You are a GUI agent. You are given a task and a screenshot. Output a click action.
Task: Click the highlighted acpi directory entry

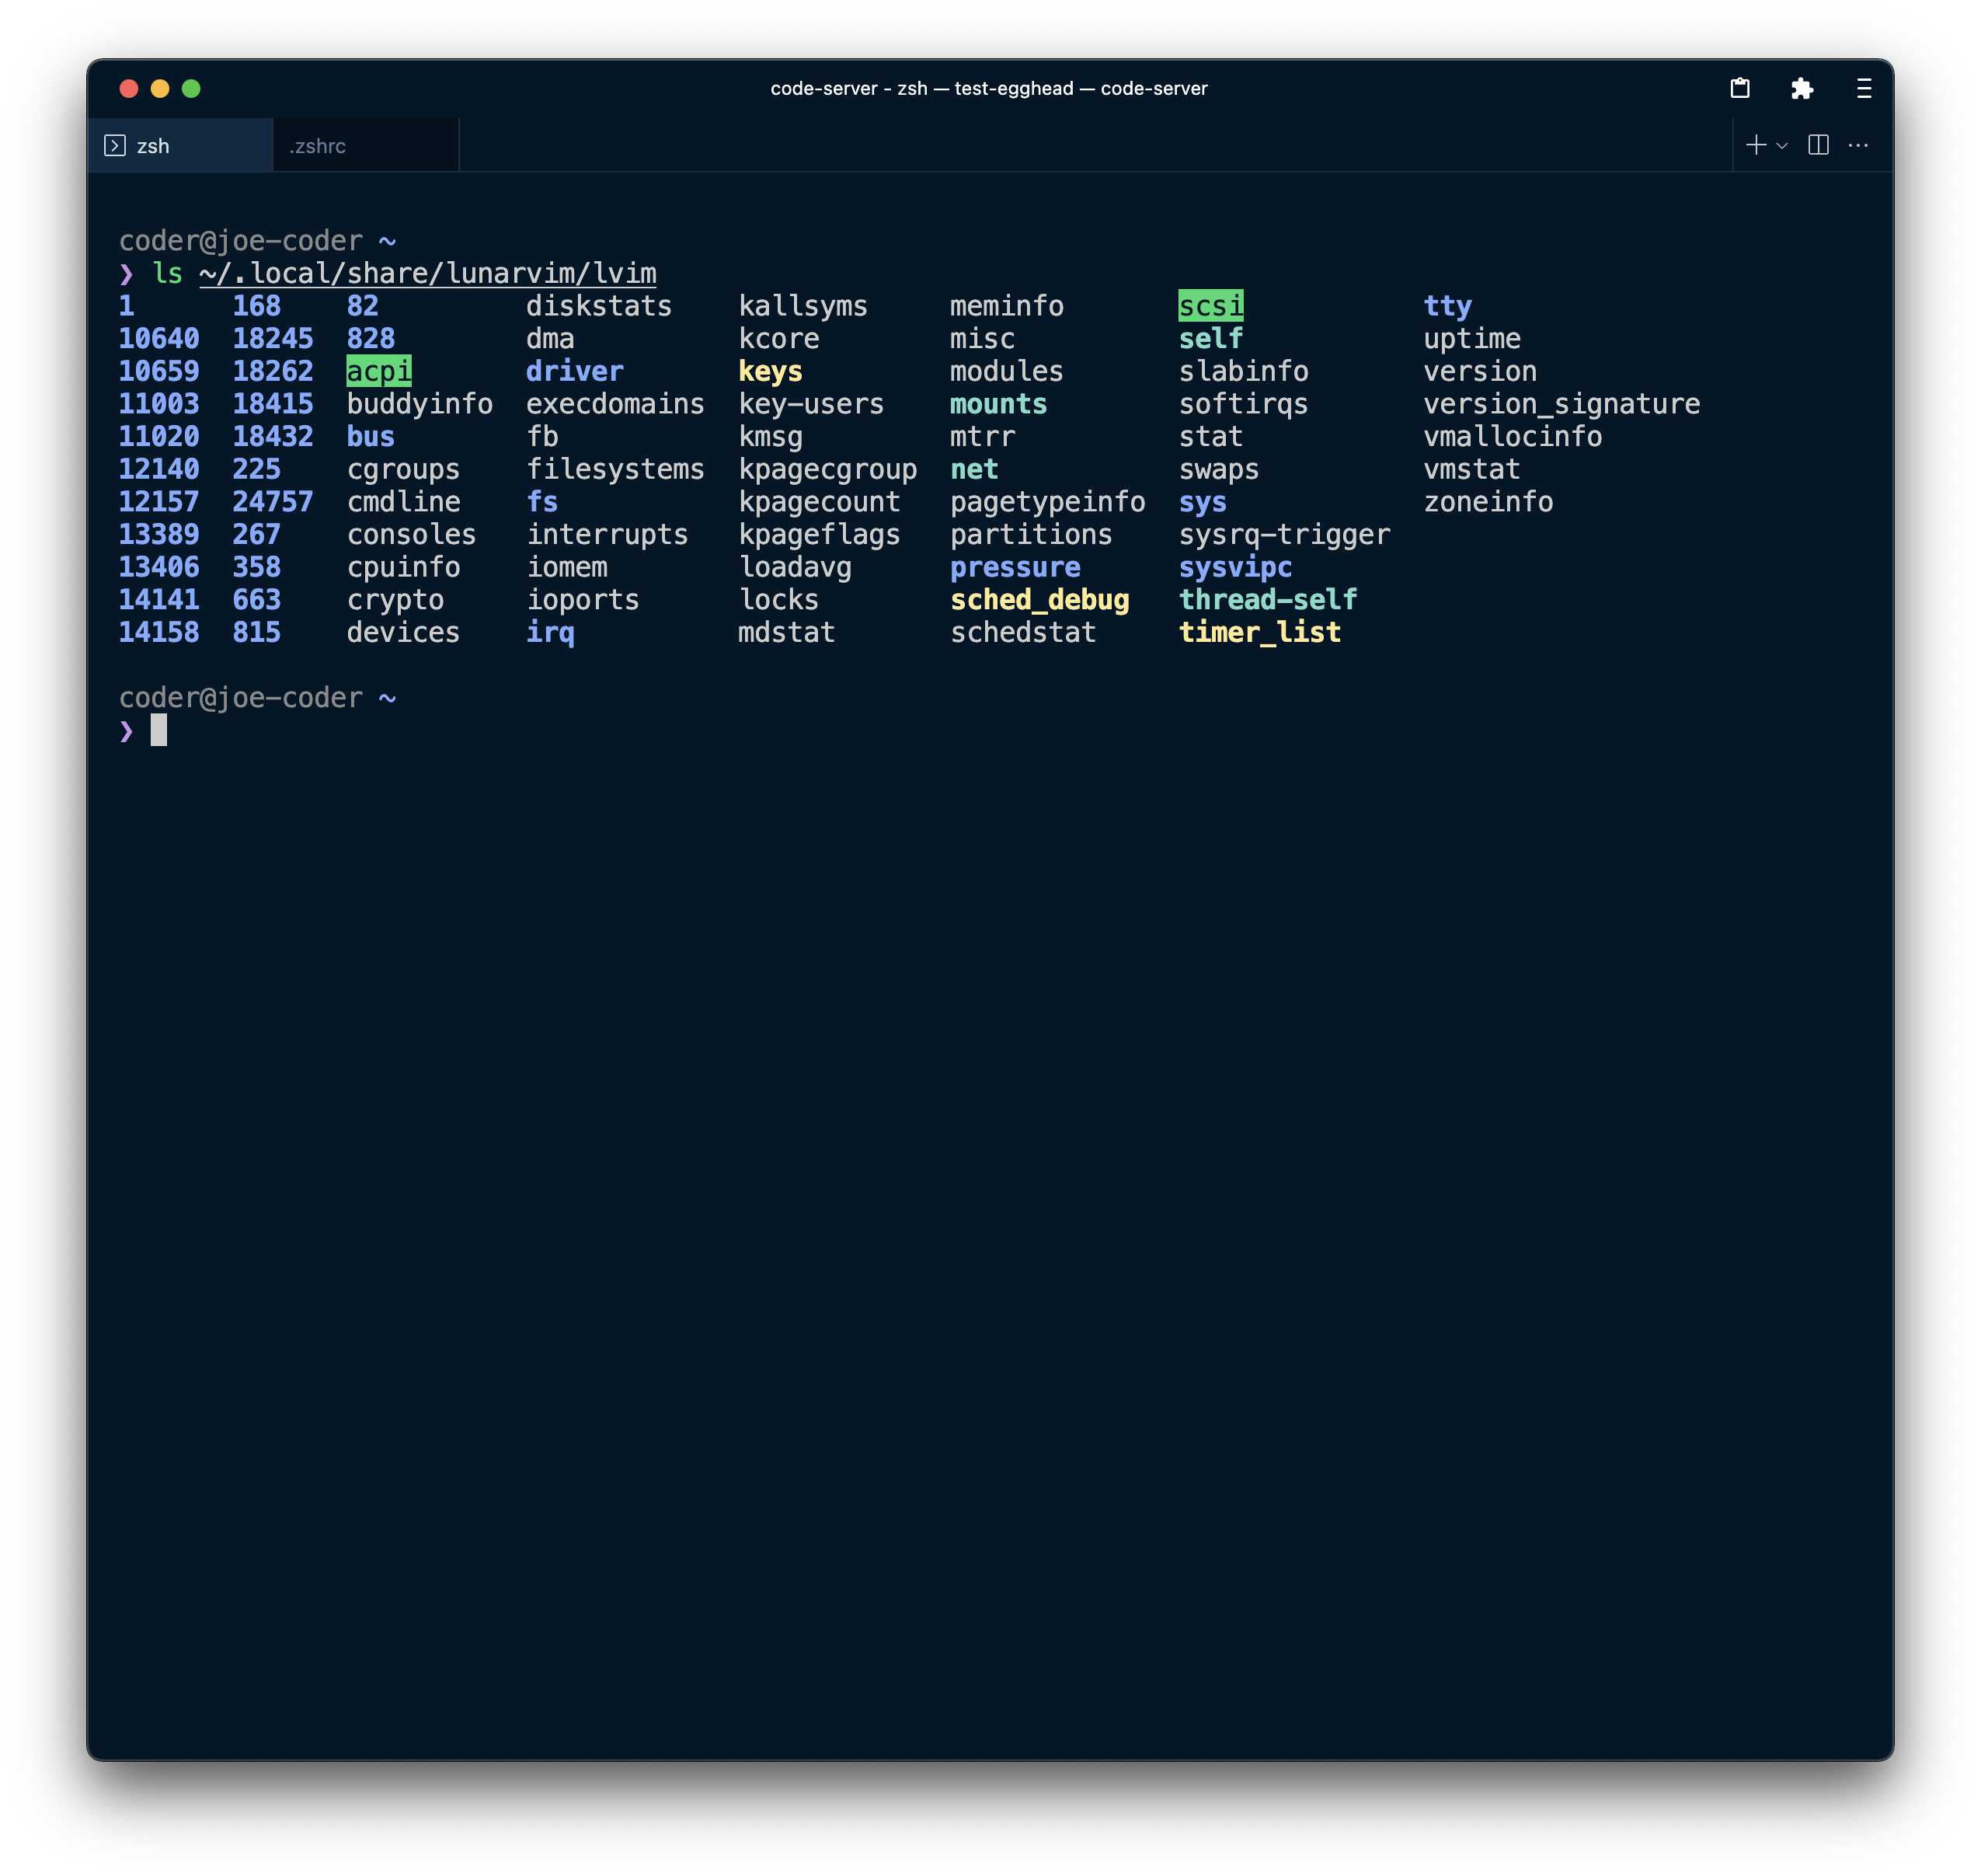(378, 371)
